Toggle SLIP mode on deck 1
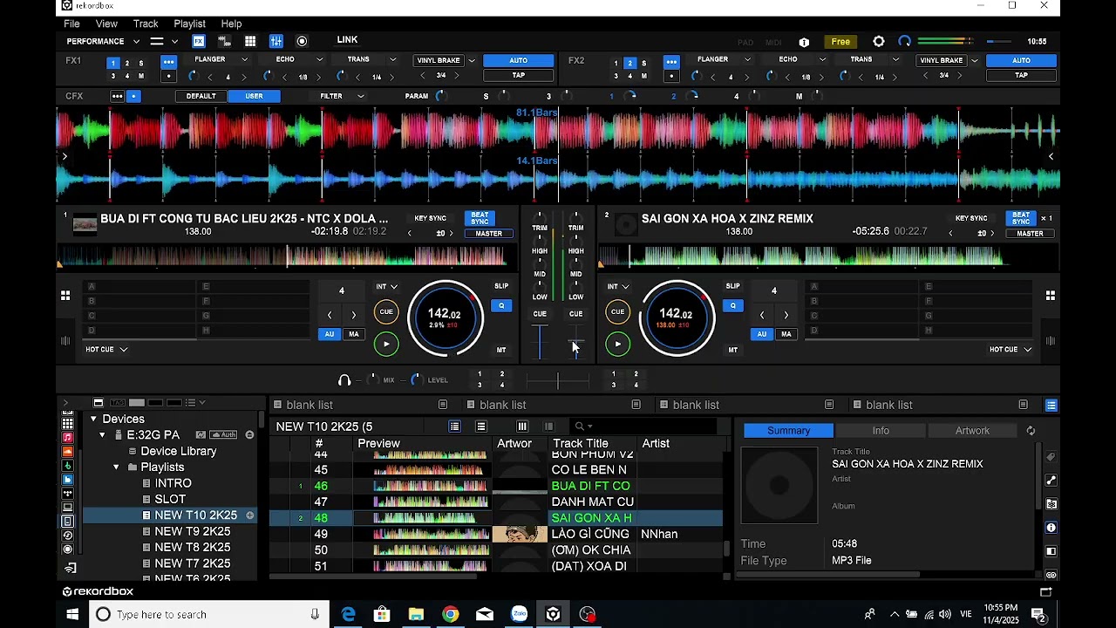This screenshot has height=628, width=1116. coord(501,286)
